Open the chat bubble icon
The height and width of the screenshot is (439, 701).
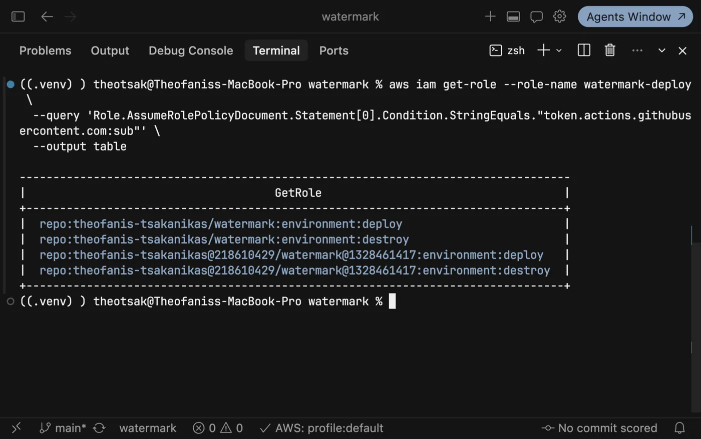pyautogui.click(x=536, y=16)
